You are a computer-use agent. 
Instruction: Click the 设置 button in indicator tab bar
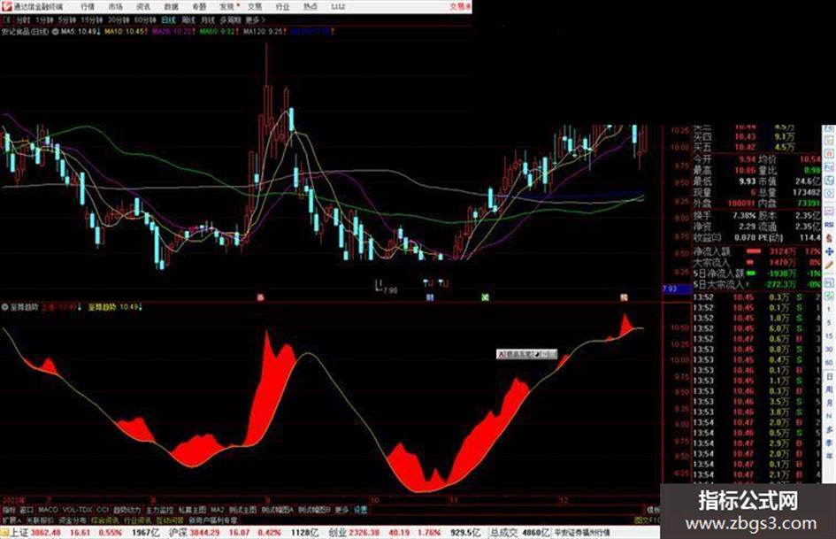pyautogui.click(x=360, y=510)
